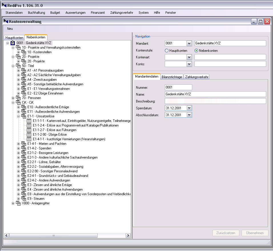Expand the 70 - Personen node
The image size is (273, 251).
pos(13,98)
